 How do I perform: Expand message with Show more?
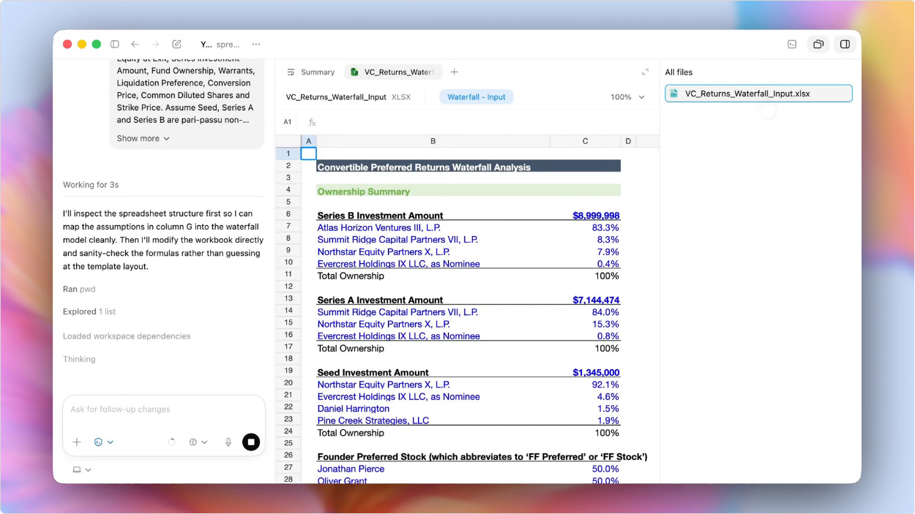[143, 139]
